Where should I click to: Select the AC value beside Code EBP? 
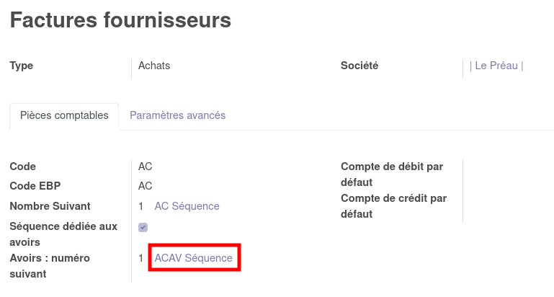pos(146,186)
